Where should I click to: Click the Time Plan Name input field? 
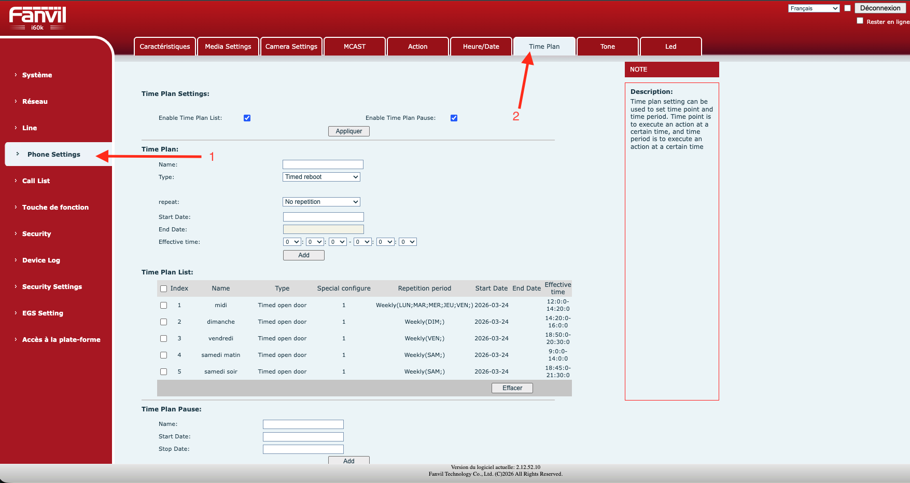click(323, 165)
